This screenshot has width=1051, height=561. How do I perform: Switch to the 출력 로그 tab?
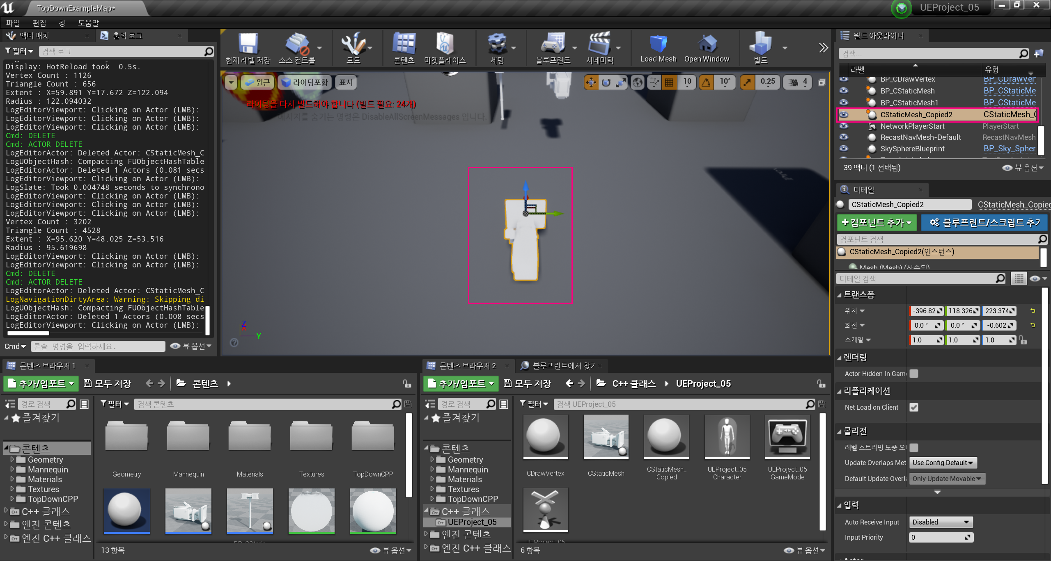click(127, 36)
